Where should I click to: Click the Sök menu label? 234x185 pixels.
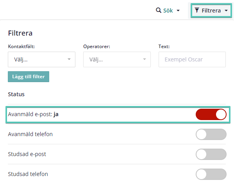168,11
